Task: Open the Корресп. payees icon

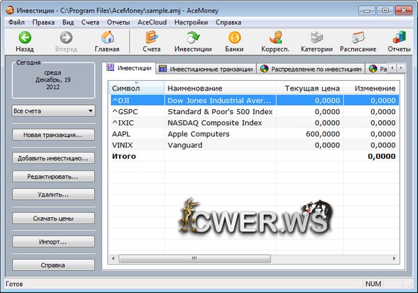Action: pos(276,38)
